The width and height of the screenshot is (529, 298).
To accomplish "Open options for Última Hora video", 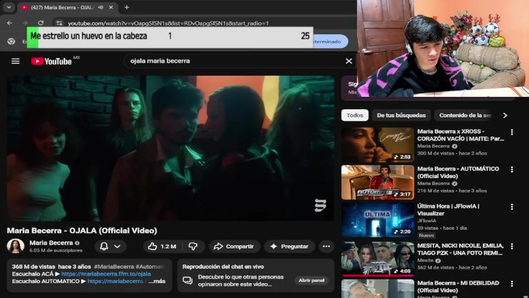I will point(512,207).
